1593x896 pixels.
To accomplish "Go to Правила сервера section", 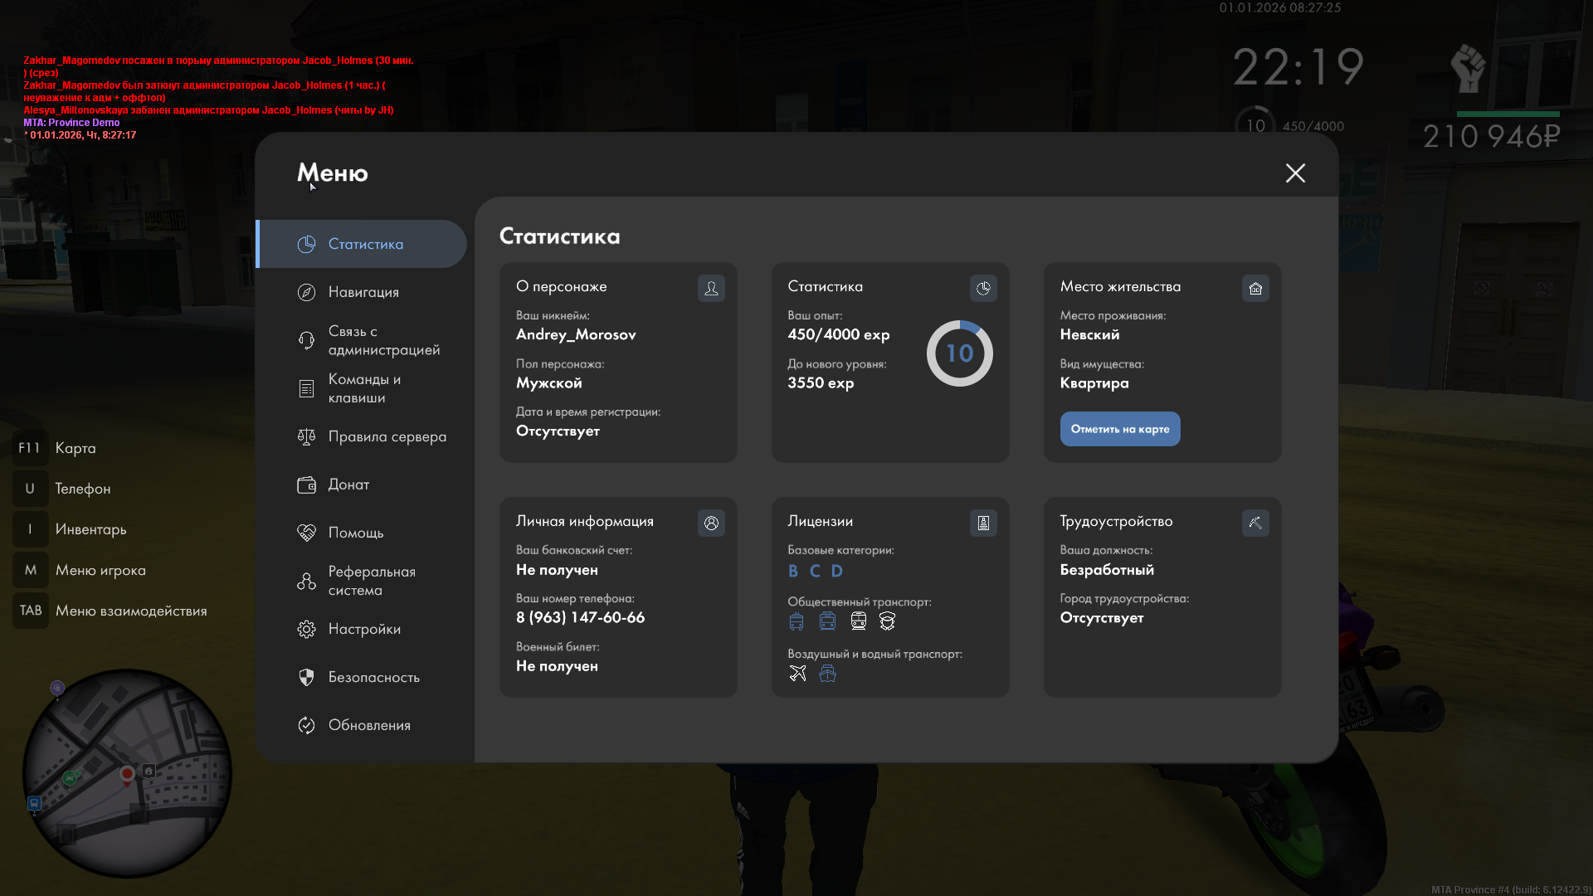I will [387, 436].
